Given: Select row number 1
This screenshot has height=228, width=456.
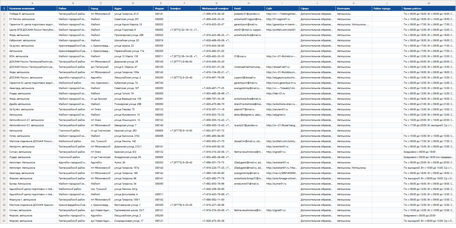Looking at the screenshot, I should [4, 8].
